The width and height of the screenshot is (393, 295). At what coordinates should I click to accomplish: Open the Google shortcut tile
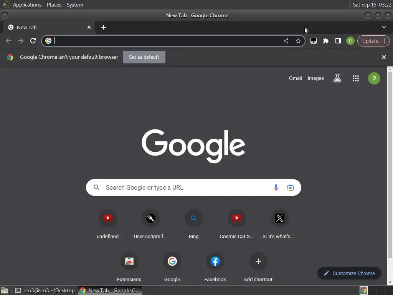pyautogui.click(x=172, y=267)
